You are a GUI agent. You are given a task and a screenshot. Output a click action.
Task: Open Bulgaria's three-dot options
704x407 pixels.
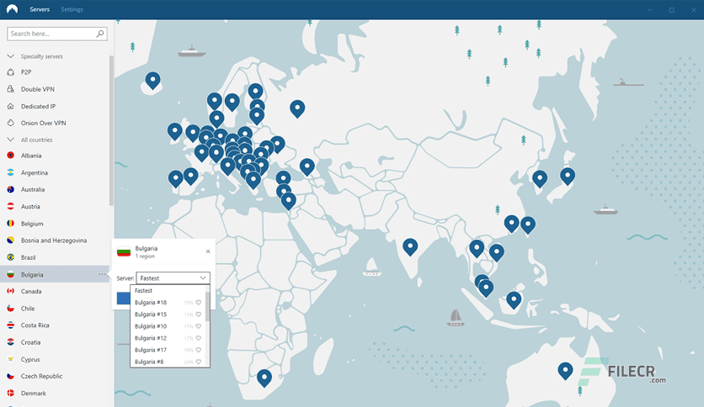tap(102, 274)
